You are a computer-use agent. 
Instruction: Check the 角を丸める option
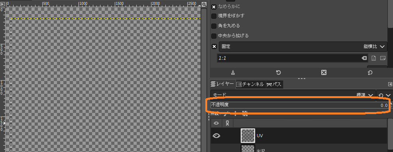click(214, 26)
